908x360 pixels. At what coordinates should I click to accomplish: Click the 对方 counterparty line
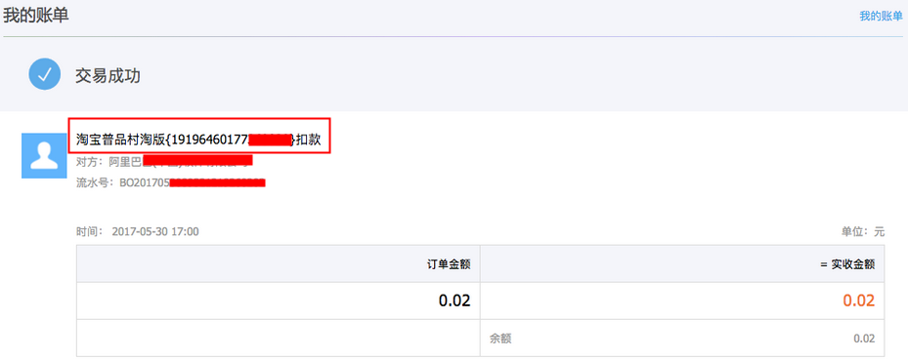[x=164, y=161]
